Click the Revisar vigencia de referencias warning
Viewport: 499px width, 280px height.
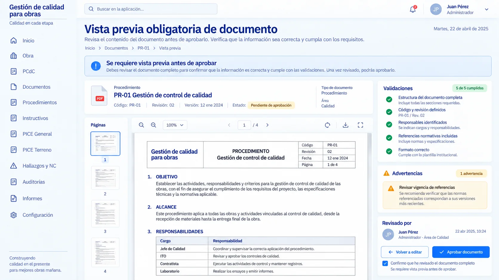pyautogui.click(x=435, y=195)
